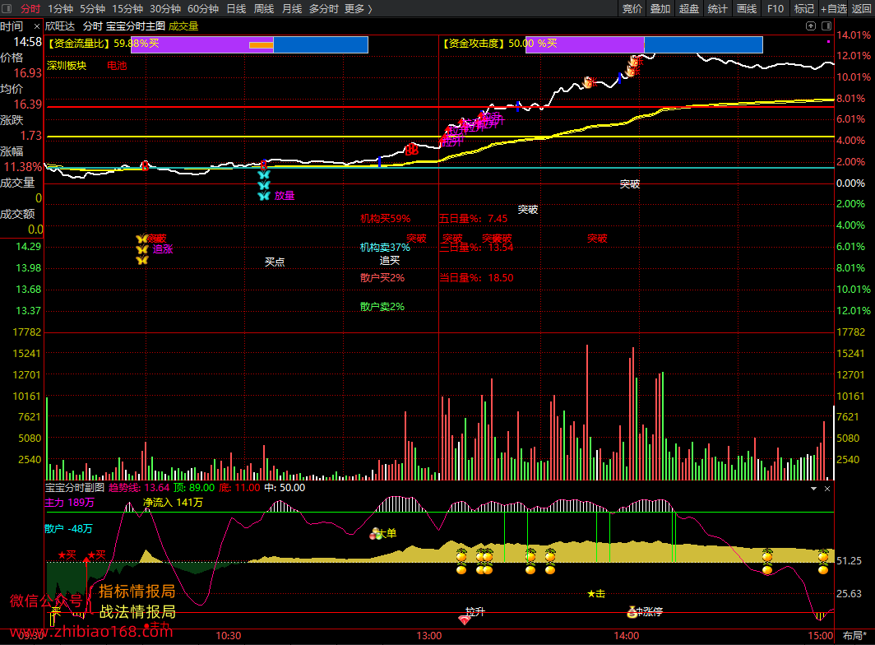
Task: Click the 14:58 time value
Action: click(x=28, y=42)
